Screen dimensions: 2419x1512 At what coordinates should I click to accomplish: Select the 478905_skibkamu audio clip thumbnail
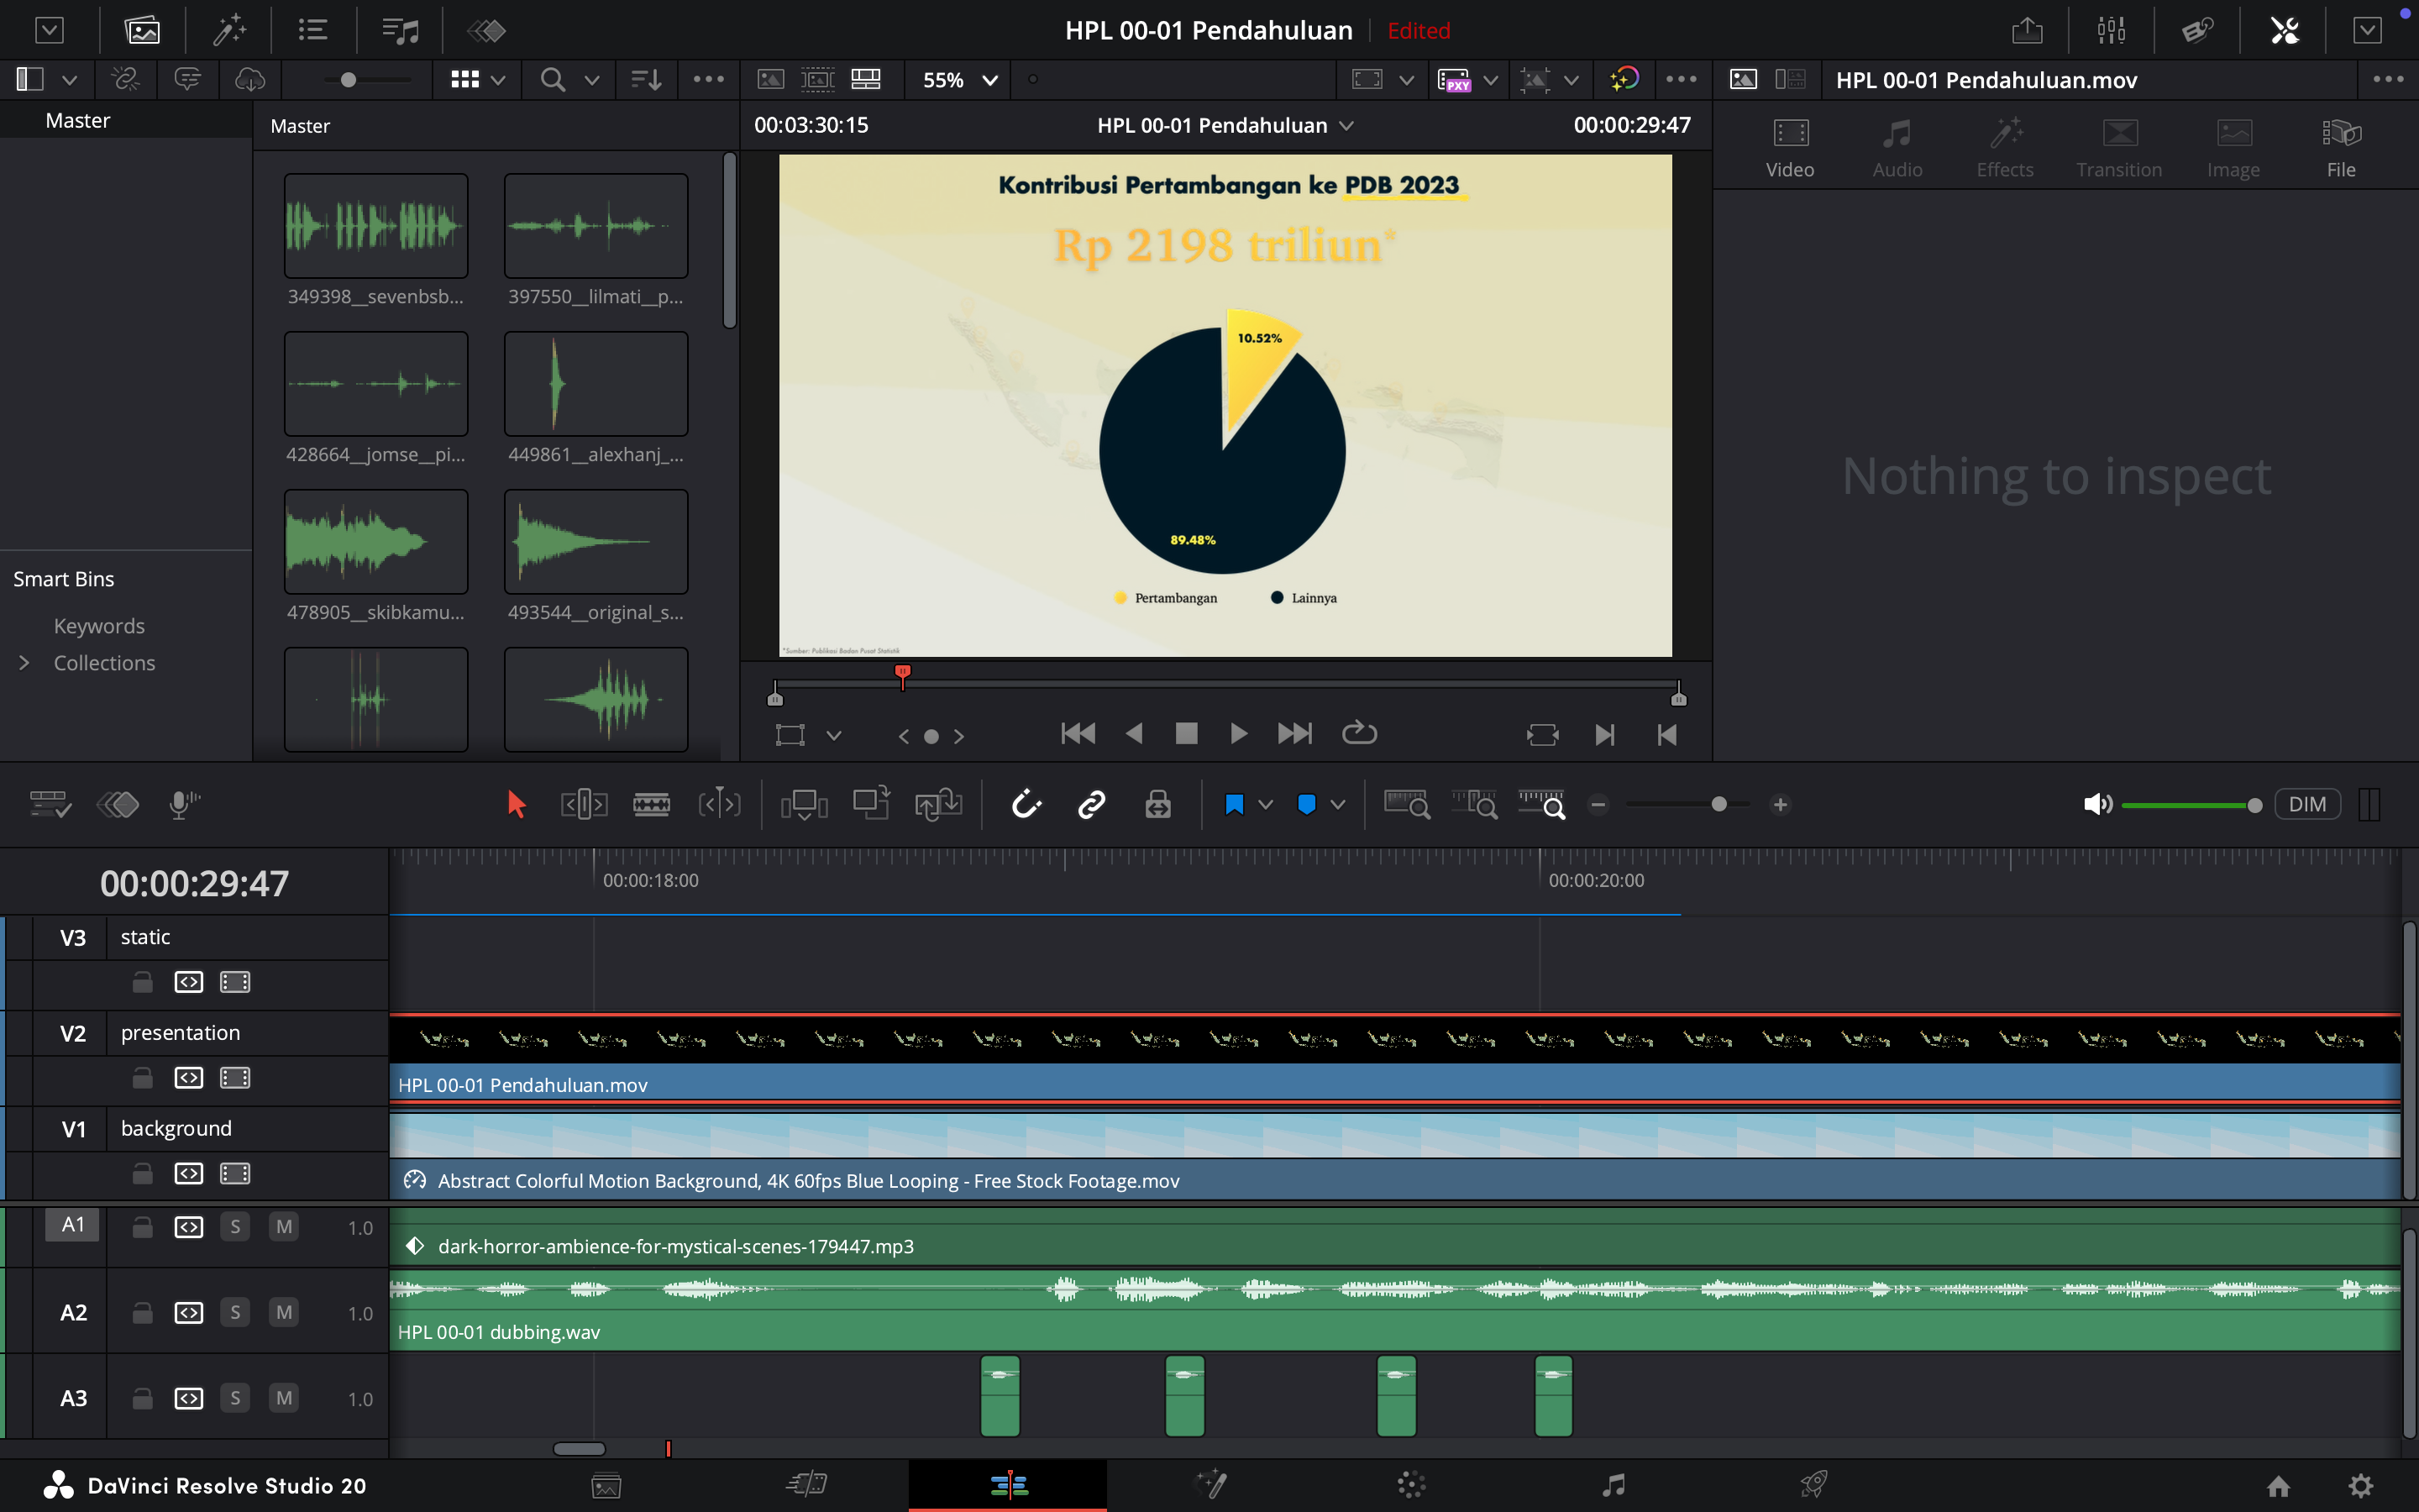point(375,542)
